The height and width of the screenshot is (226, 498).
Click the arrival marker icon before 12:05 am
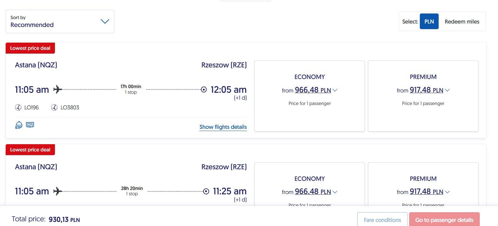point(204,90)
